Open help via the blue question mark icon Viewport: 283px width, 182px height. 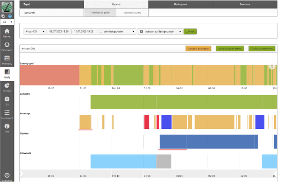tap(10, 16)
